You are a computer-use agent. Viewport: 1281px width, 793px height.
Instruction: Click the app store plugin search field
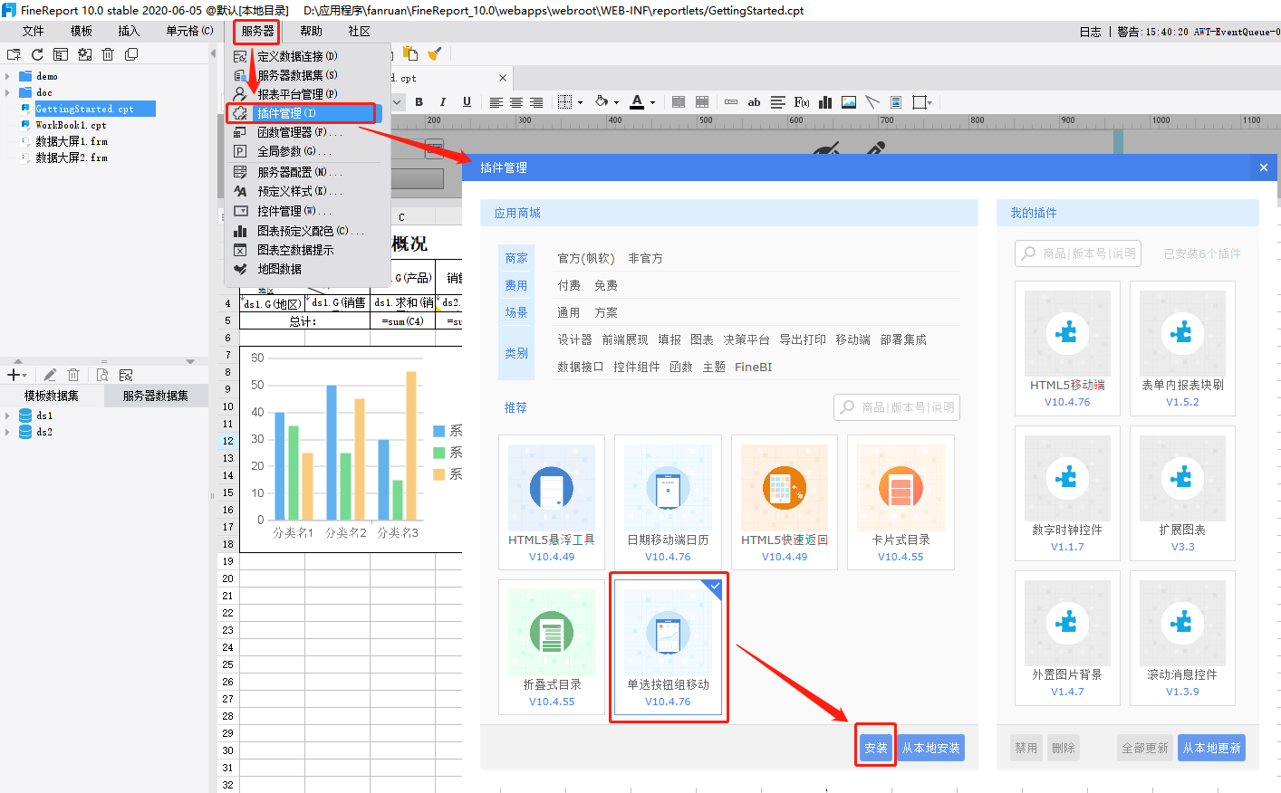click(897, 407)
